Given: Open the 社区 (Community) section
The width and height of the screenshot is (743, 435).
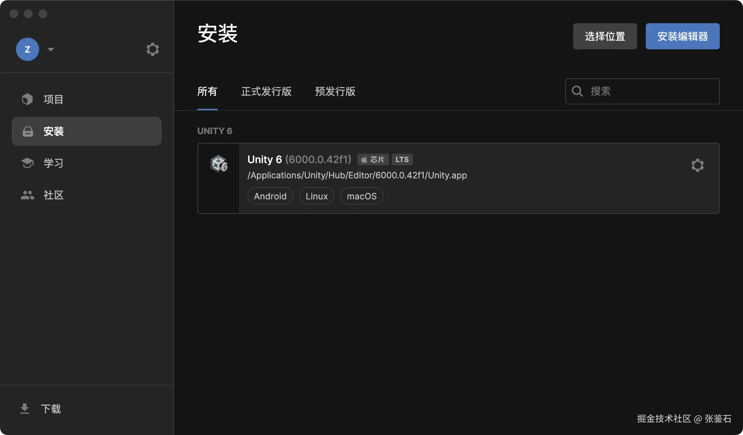Looking at the screenshot, I should (x=53, y=195).
